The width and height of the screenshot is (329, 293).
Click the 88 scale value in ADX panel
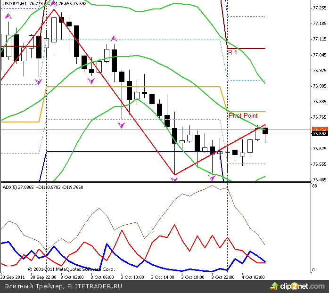pos(314,187)
